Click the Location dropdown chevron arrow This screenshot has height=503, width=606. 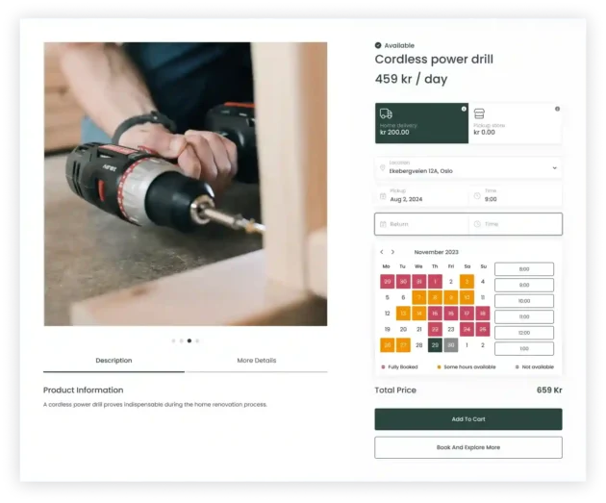555,168
